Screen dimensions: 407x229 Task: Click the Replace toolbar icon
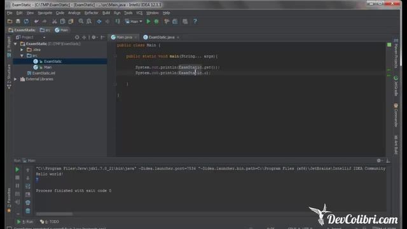pyautogui.click(x=89, y=22)
